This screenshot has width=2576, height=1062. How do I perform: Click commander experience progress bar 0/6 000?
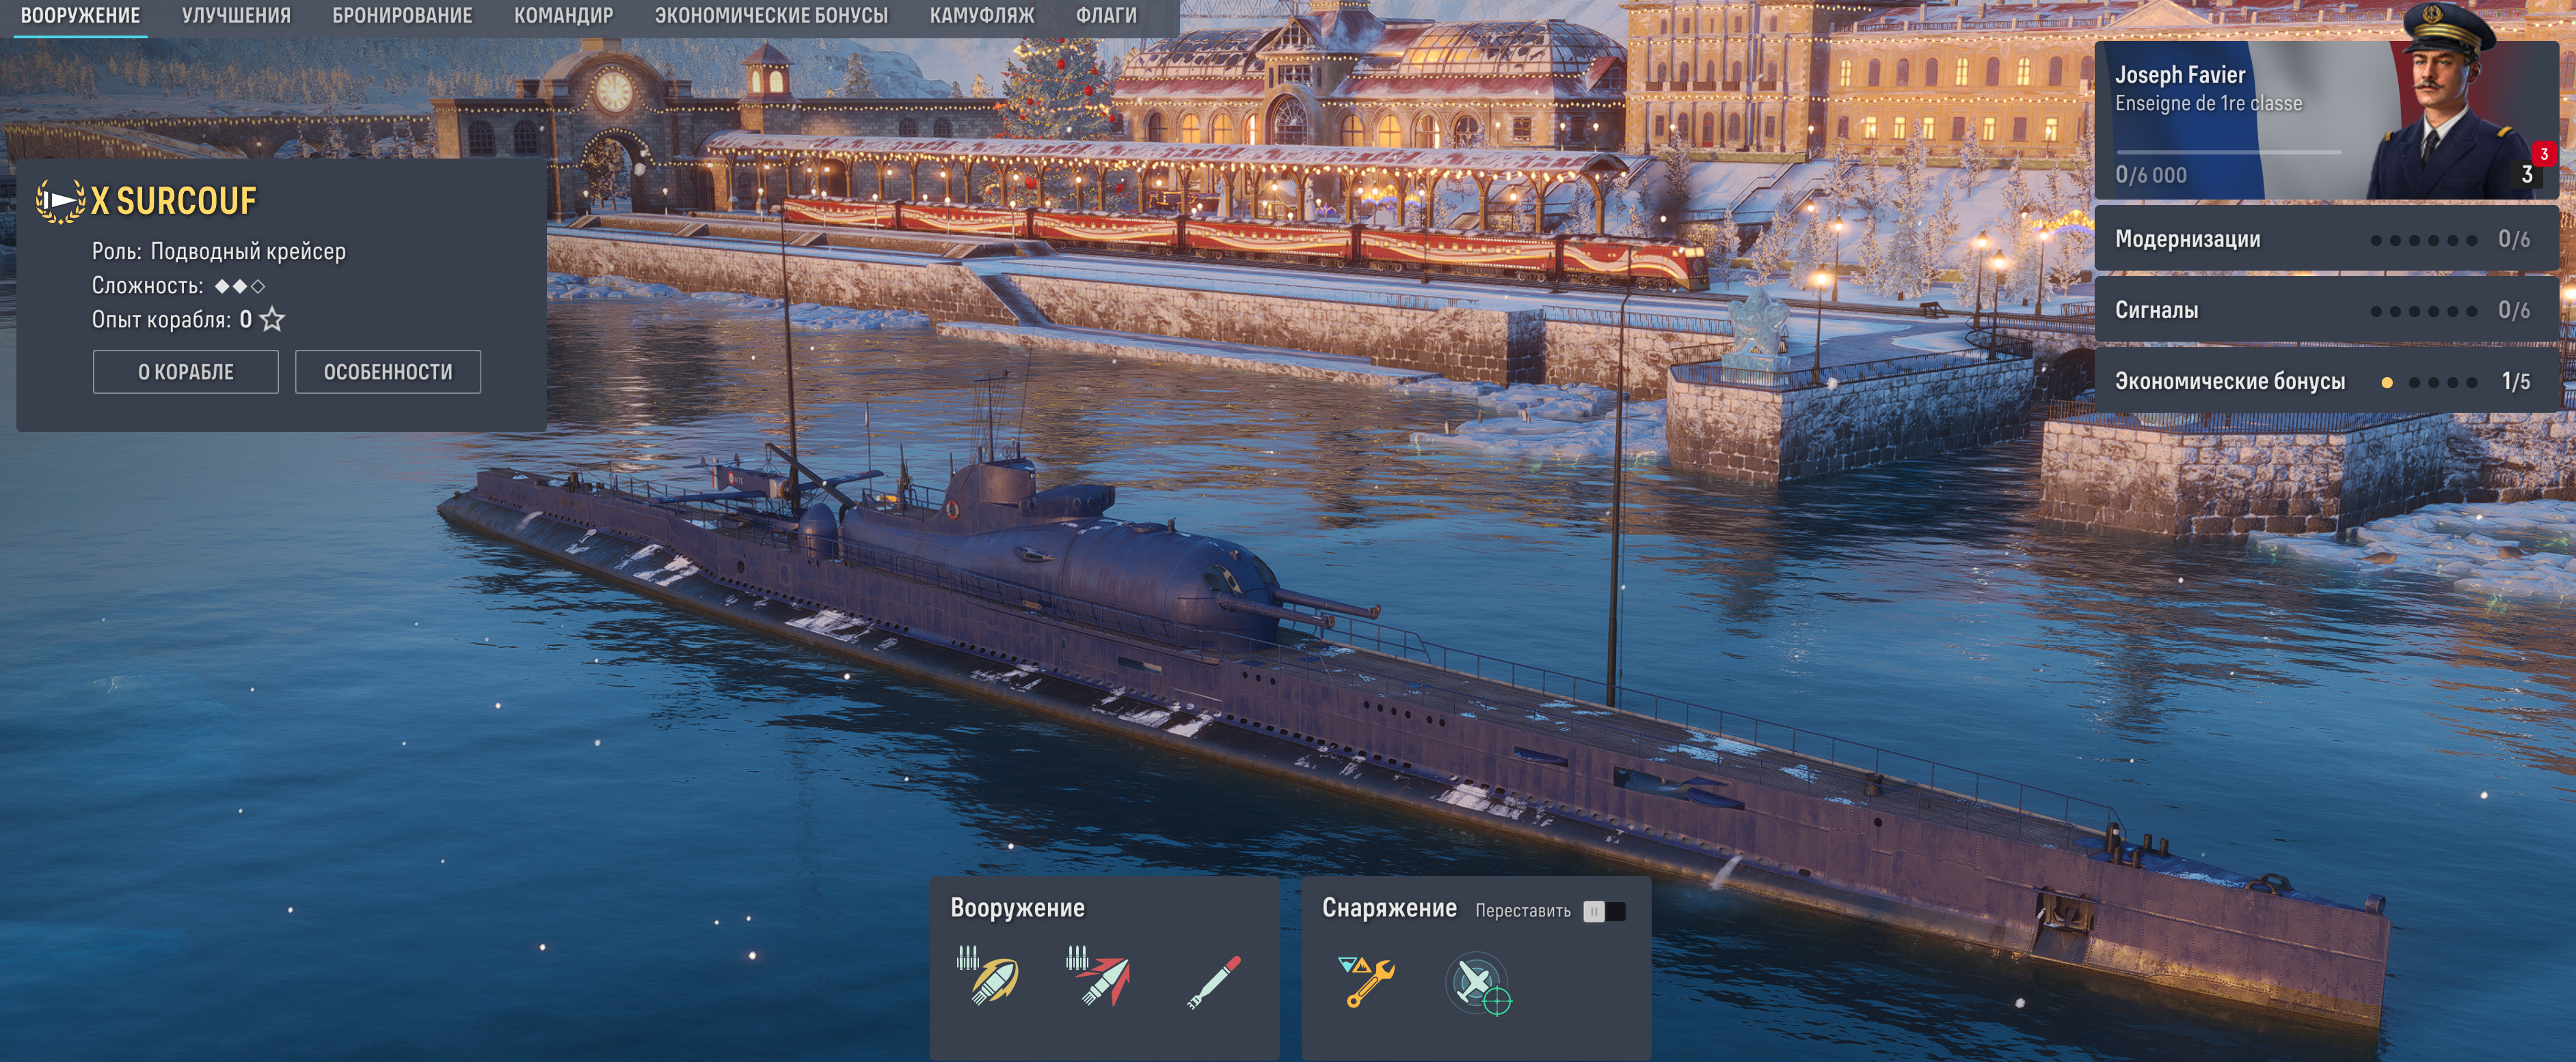tap(2228, 153)
